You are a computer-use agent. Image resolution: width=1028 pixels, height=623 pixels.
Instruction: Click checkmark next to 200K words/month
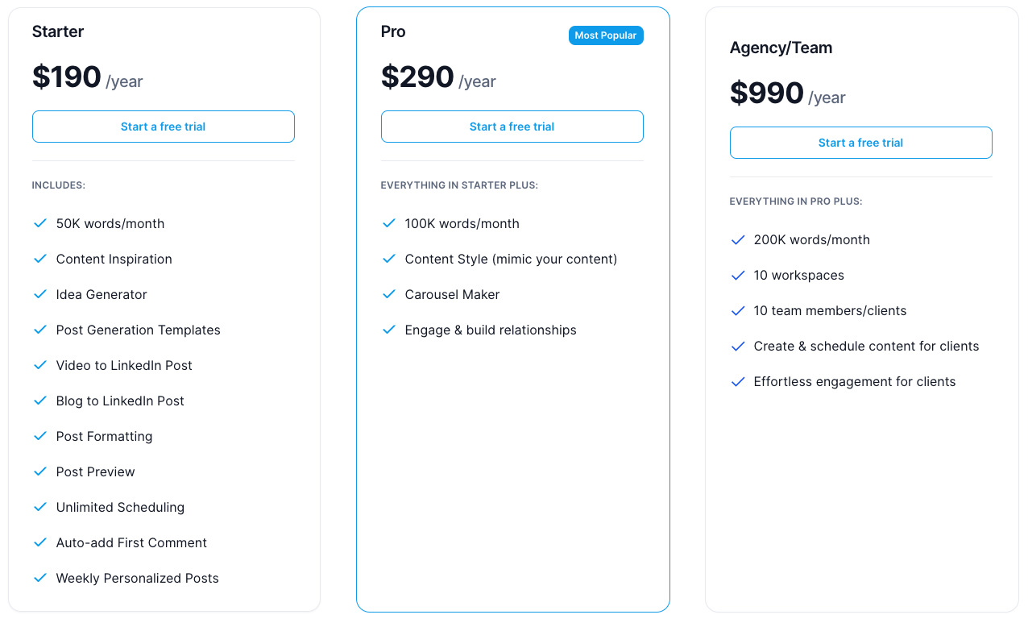coord(737,239)
